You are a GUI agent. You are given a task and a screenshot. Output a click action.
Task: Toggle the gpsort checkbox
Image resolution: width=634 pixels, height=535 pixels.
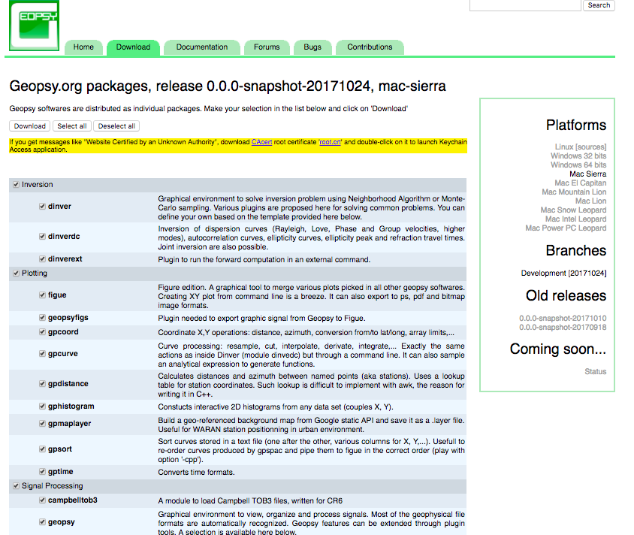click(x=43, y=449)
